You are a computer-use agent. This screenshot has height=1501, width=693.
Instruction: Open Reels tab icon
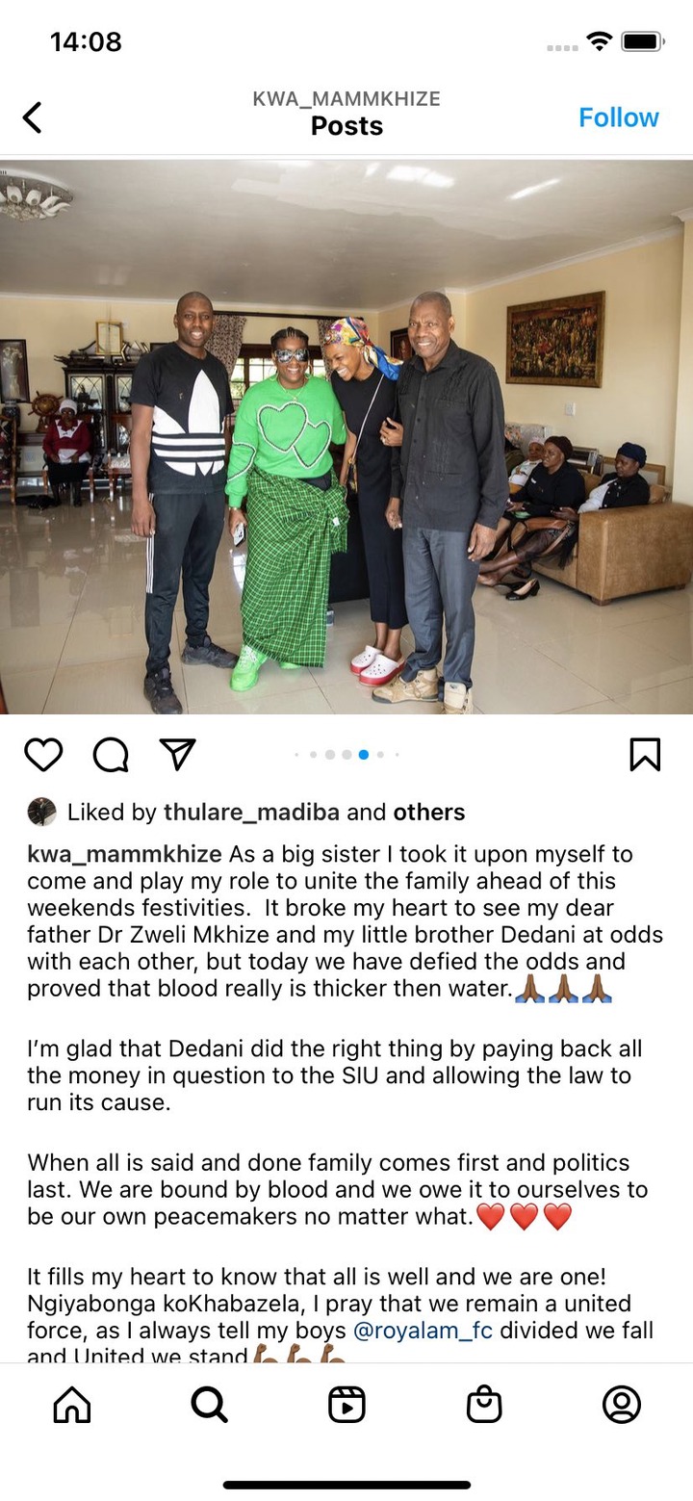pyautogui.click(x=346, y=1405)
